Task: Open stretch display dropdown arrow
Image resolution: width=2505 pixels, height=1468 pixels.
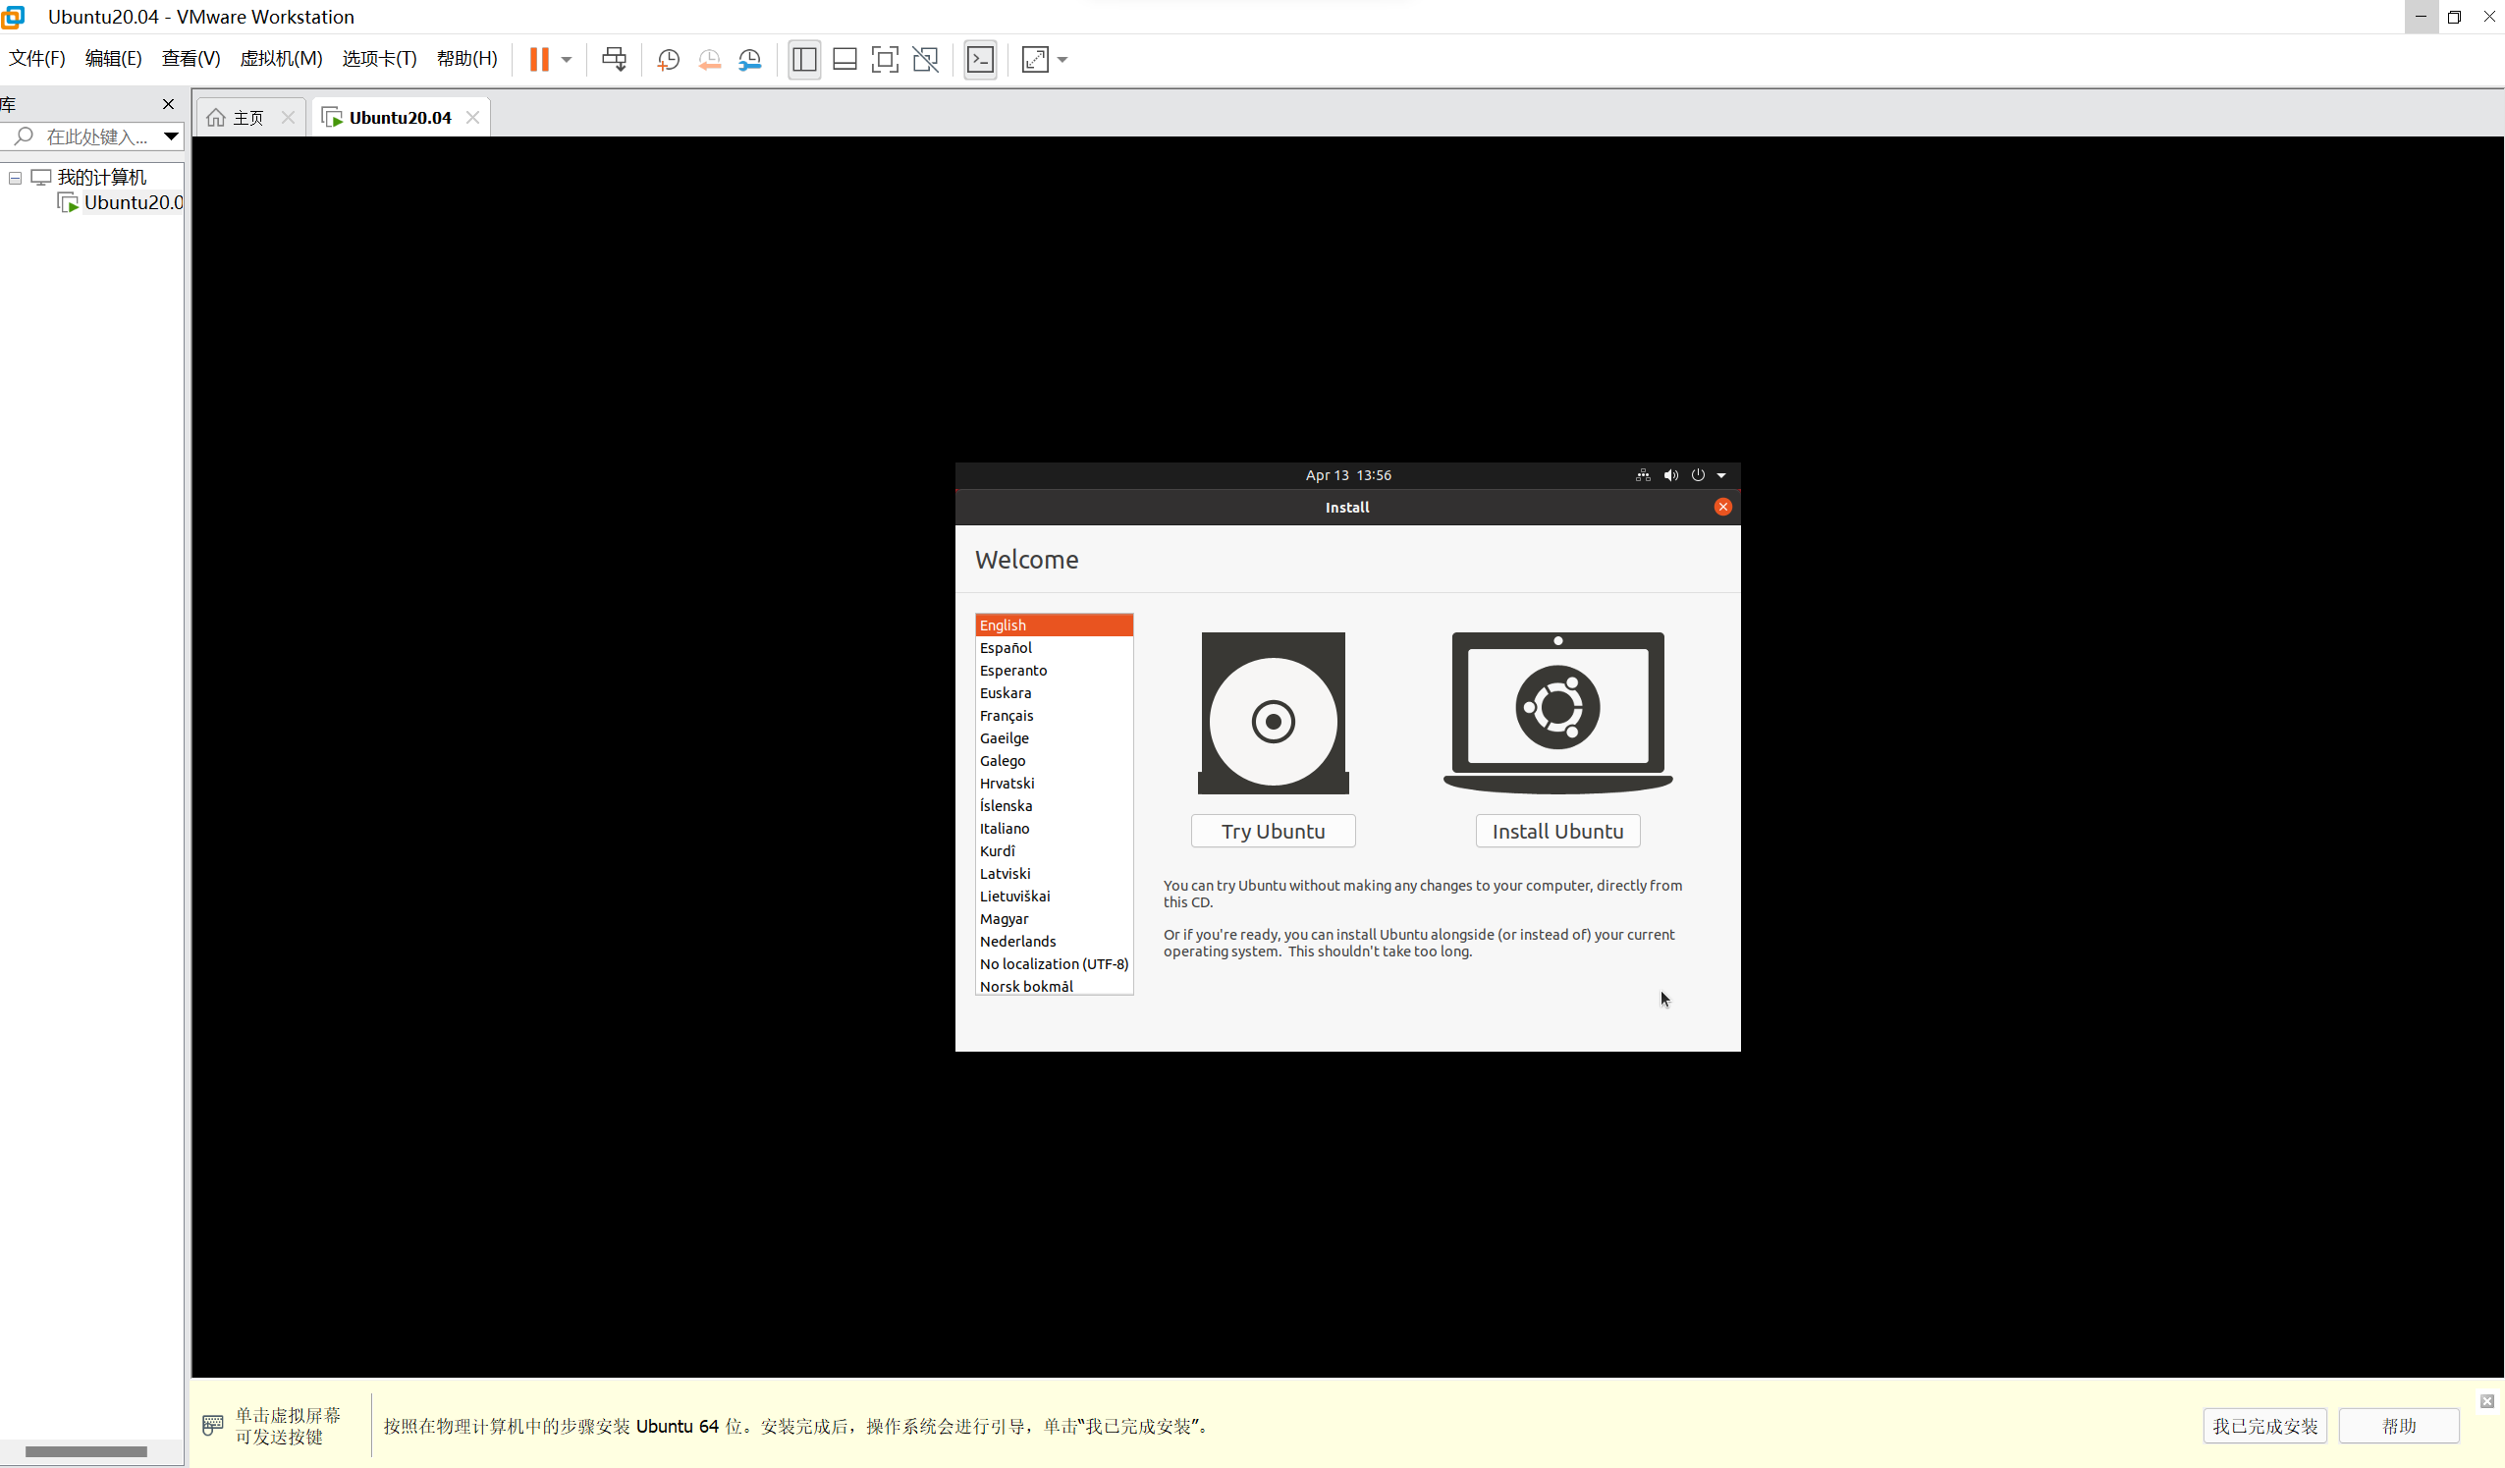Action: pyautogui.click(x=1062, y=60)
